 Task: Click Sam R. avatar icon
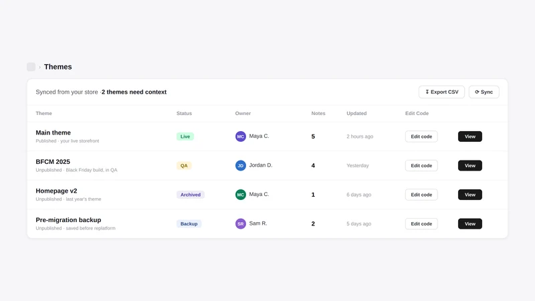click(241, 224)
